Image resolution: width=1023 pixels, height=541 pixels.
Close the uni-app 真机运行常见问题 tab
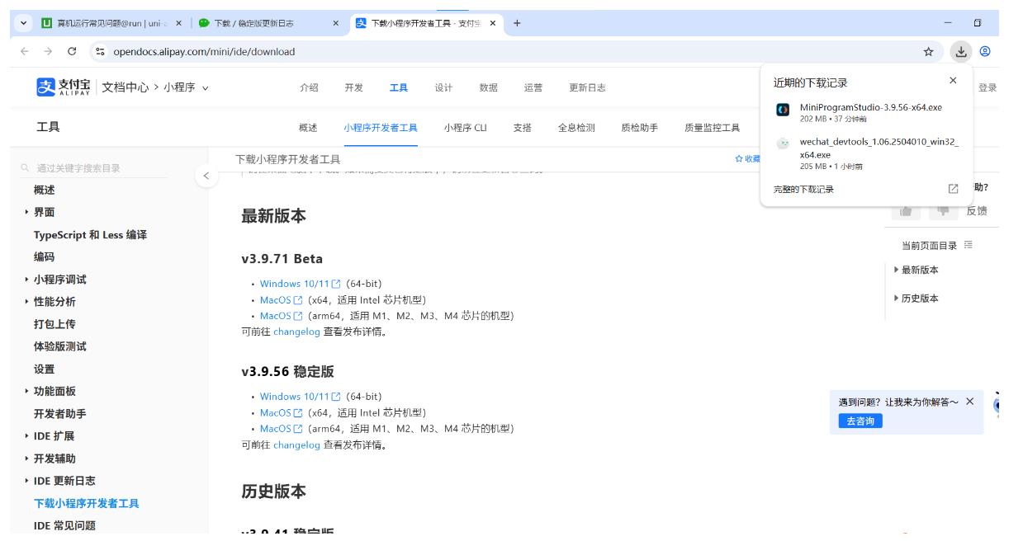[x=178, y=23]
